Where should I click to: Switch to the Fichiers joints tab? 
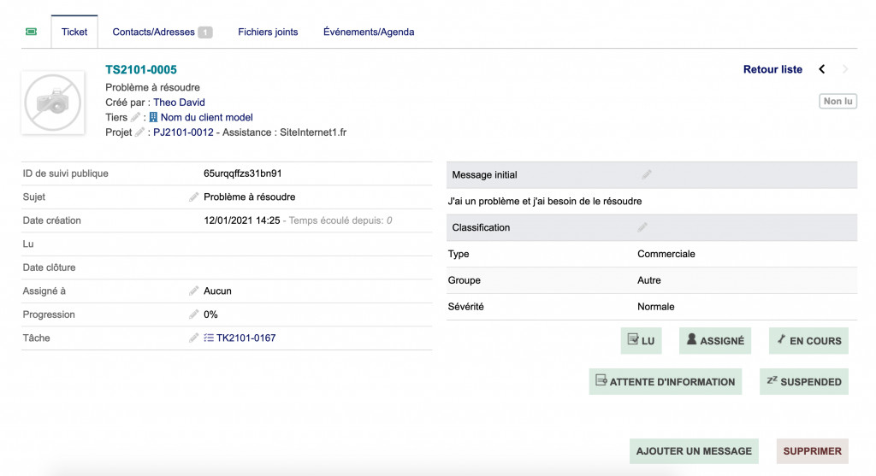(268, 32)
